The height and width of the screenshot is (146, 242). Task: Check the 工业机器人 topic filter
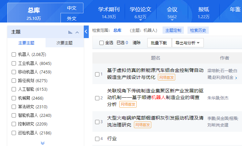click(14, 63)
